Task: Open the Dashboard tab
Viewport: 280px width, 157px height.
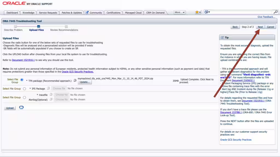Action: pos(12,13)
